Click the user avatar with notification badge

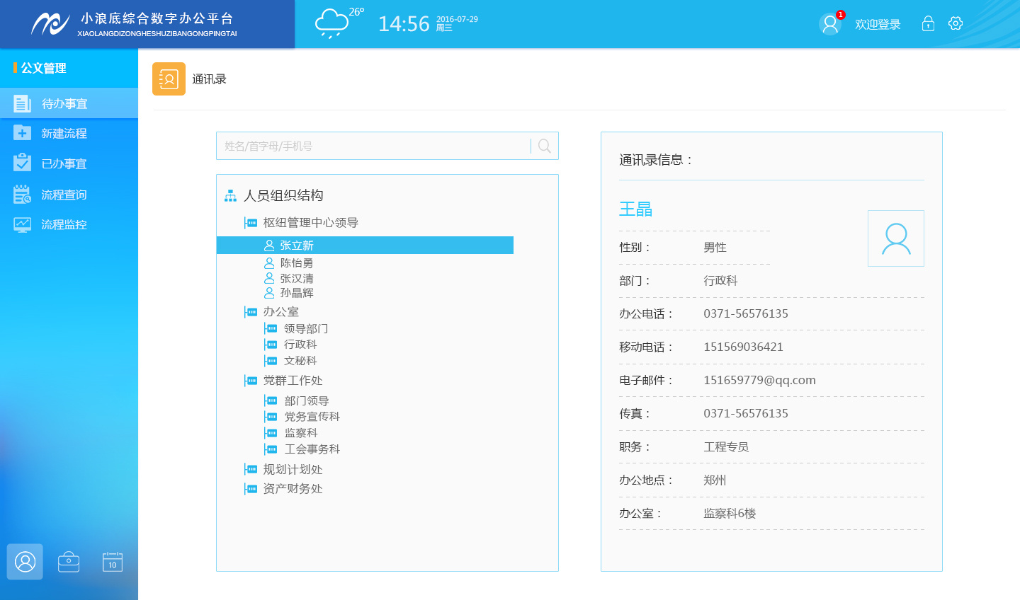click(830, 24)
